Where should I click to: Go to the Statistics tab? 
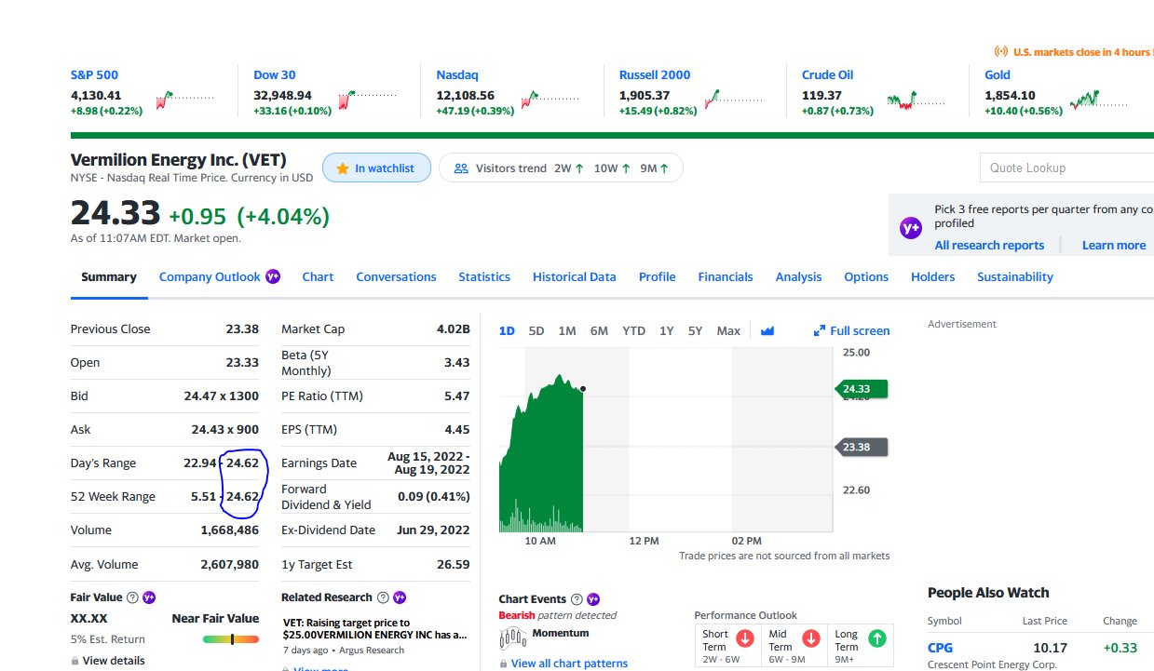(x=484, y=276)
